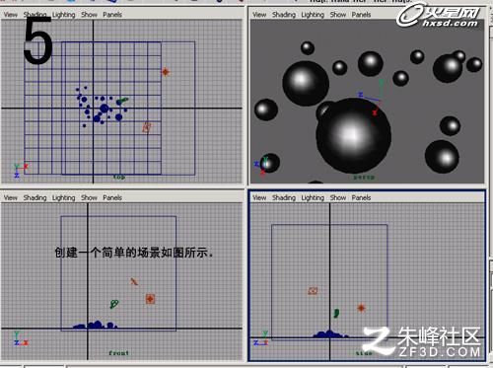Select green camera icon in front view
This screenshot has width=493, height=368.
point(114,304)
